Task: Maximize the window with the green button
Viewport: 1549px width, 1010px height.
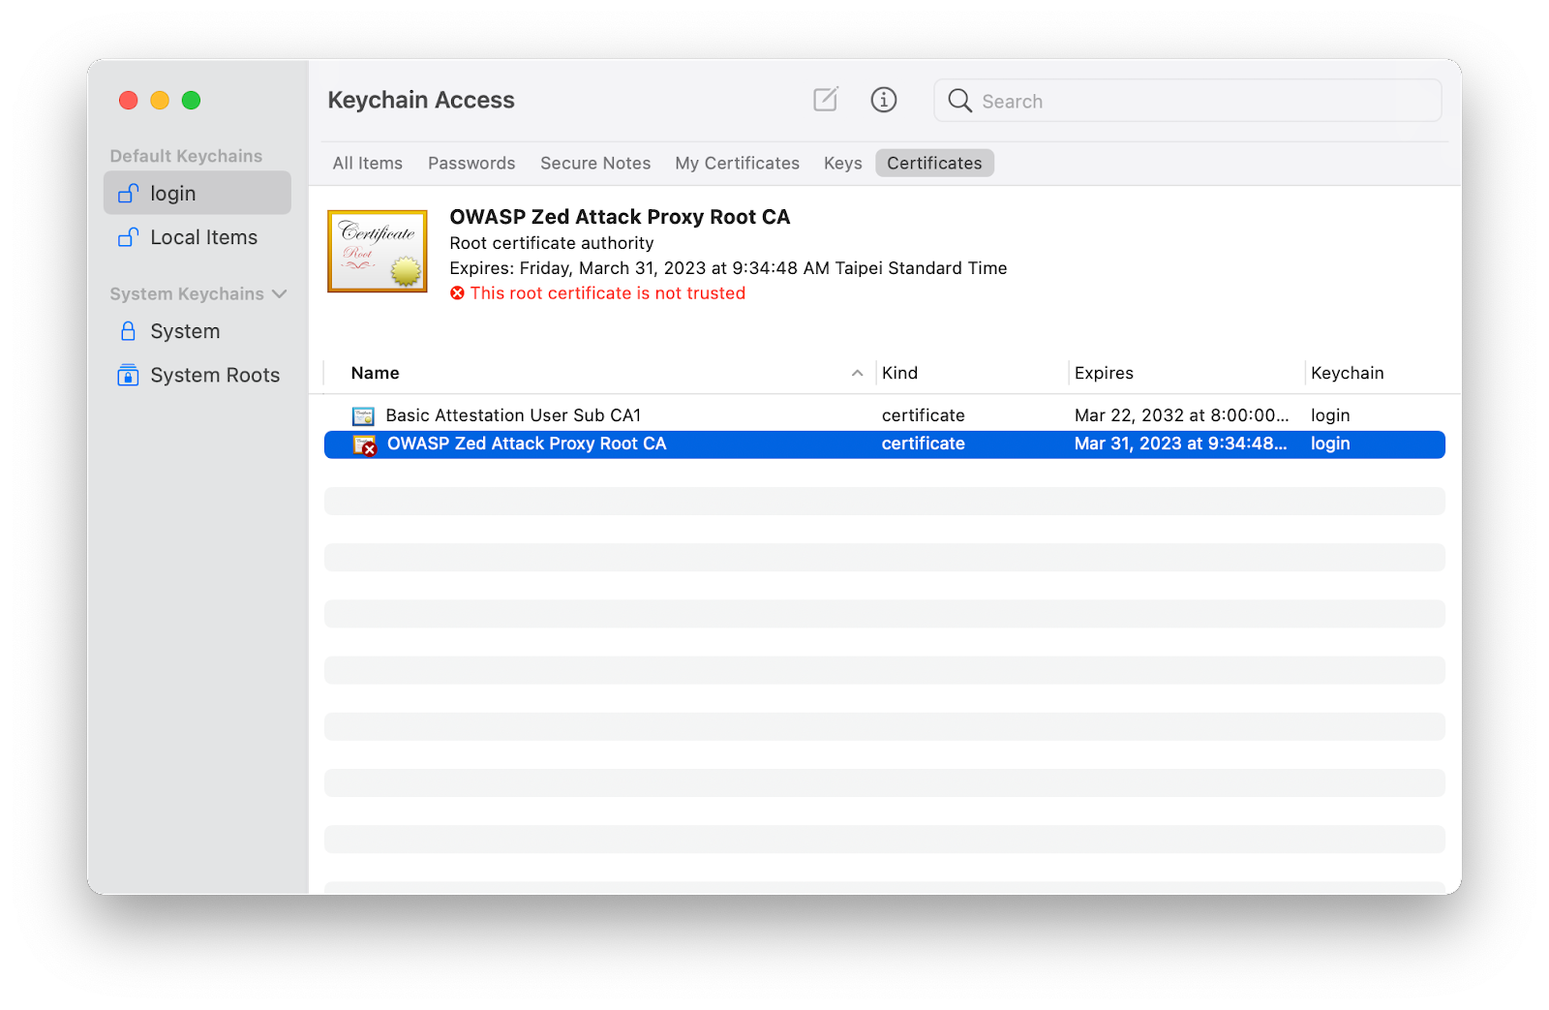Action: pos(192,100)
